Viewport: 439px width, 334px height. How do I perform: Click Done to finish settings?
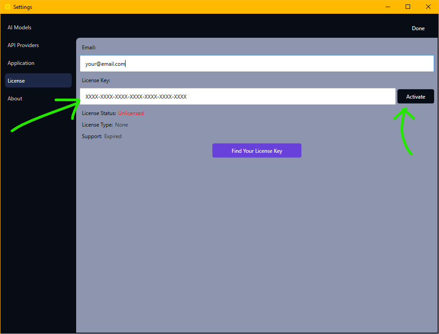418,28
